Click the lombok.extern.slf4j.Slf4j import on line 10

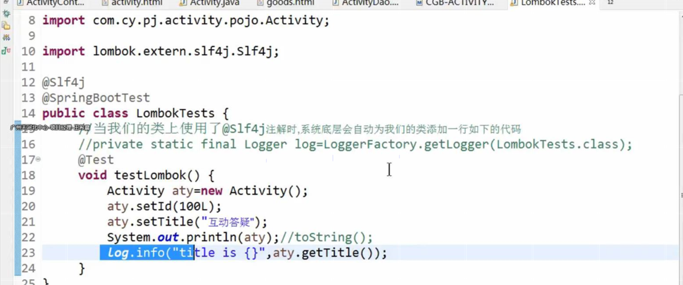[x=186, y=51]
